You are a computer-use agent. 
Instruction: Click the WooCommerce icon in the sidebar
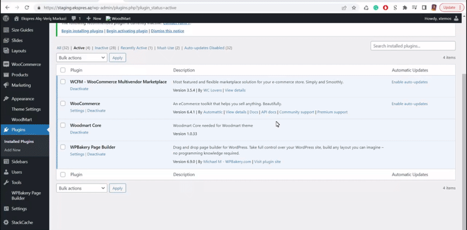click(x=6, y=65)
